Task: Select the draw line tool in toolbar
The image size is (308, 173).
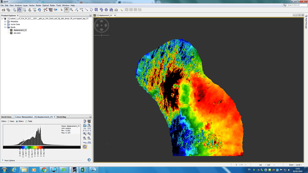Action: [x=87, y=10]
